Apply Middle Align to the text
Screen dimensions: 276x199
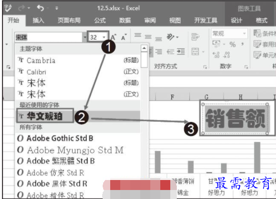148,36
